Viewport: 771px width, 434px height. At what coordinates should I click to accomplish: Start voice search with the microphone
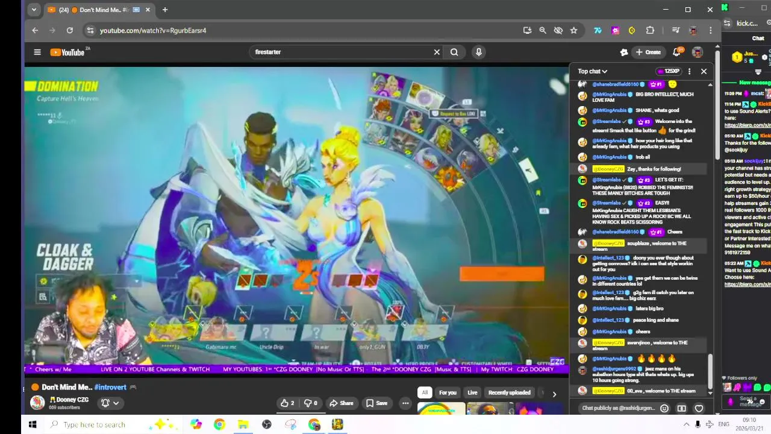tap(479, 52)
